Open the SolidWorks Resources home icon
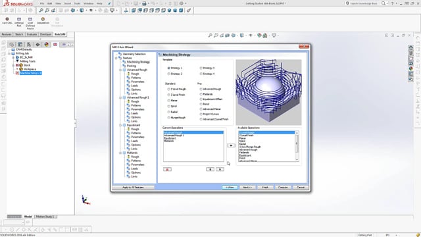 pos(410,48)
